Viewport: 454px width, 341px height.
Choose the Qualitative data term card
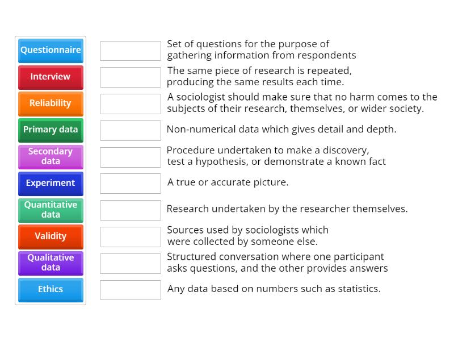tap(51, 263)
